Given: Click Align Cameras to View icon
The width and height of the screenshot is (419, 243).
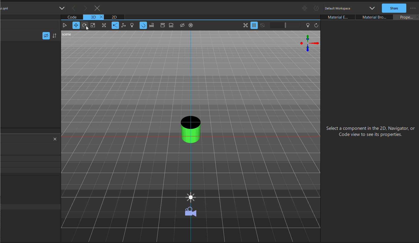Looking at the screenshot, I should click(x=163, y=25).
